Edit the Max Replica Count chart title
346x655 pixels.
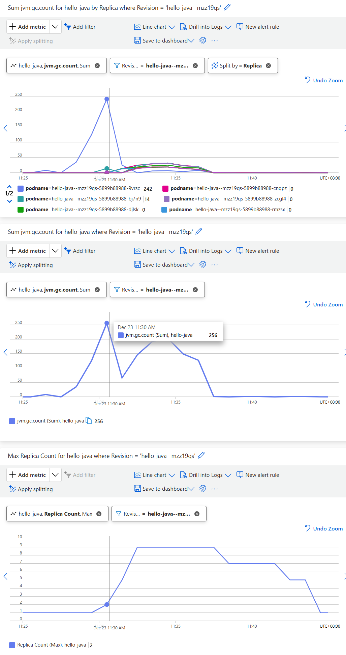click(x=201, y=456)
